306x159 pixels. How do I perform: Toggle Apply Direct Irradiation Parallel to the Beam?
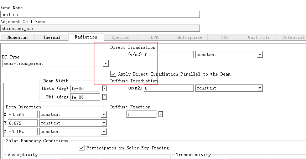[113, 74]
